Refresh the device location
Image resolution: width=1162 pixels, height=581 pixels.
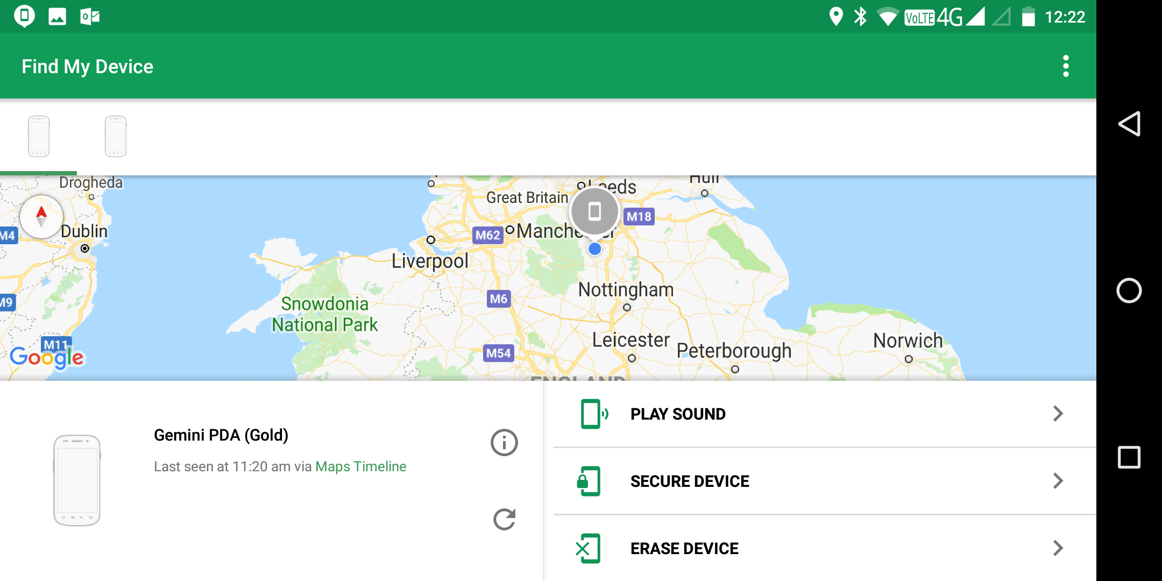(505, 519)
